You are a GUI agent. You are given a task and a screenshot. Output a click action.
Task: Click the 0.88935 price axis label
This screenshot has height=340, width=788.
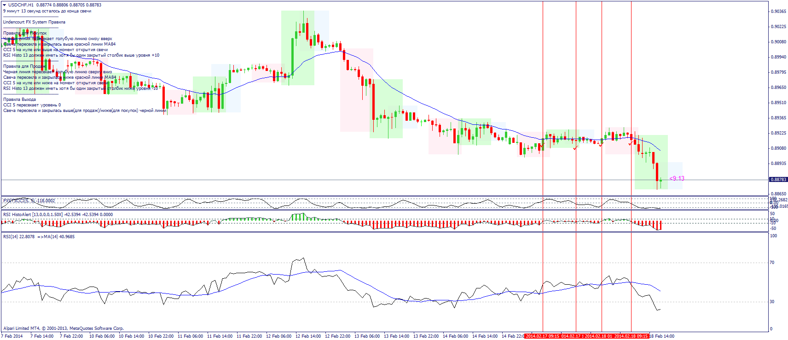778,164
